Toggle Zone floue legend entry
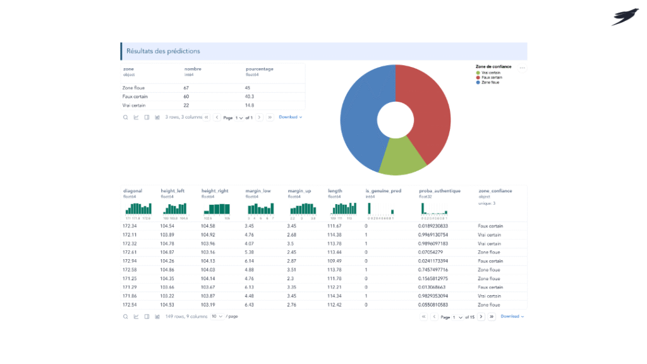Image resolution: width=647 pixels, height=364 pixels. pos(490,82)
